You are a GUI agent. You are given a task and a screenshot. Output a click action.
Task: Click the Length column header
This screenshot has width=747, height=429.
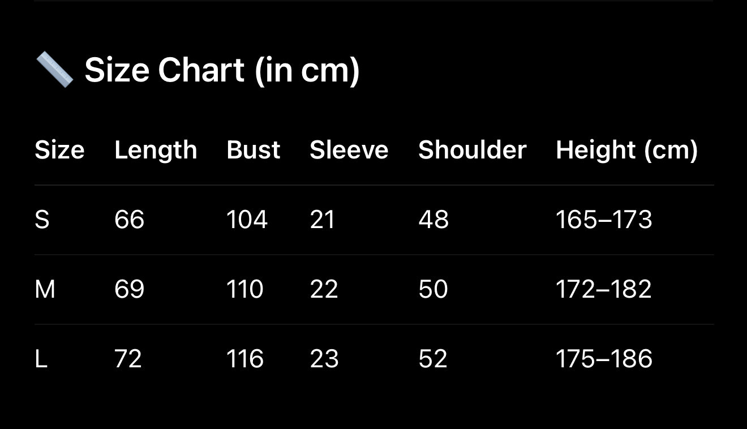point(156,151)
